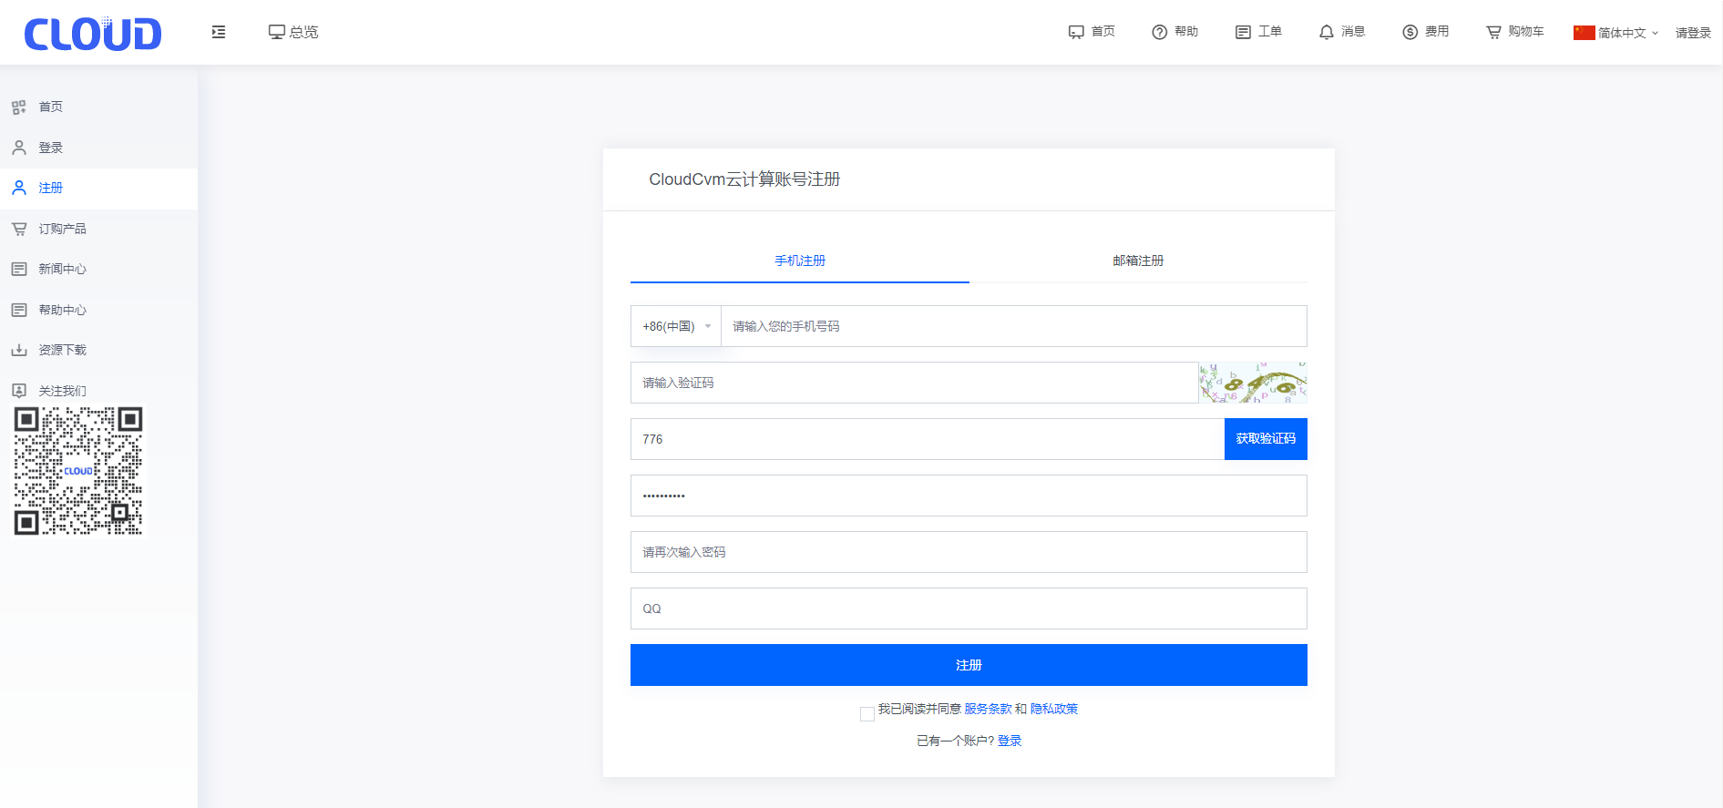Click the CLOUD logo
Image resolution: width=1723 pixels, height=808 pixels.
pos(92,34)
